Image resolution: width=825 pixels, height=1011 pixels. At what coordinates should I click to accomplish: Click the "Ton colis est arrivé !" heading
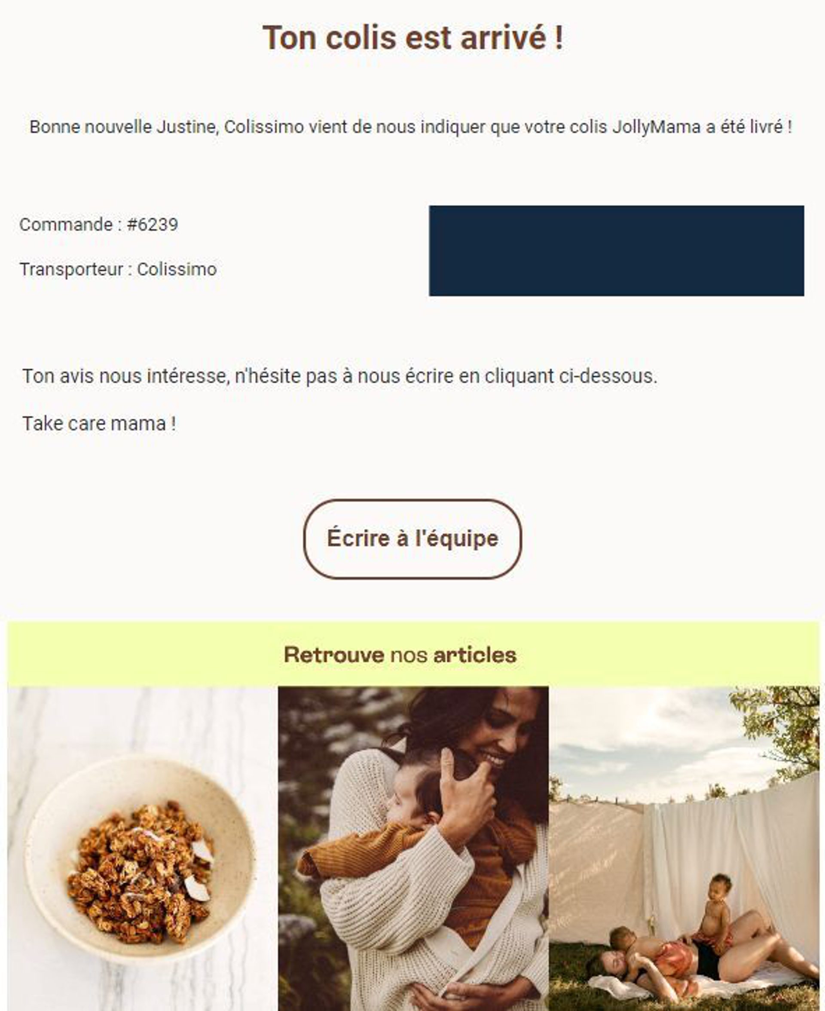[413, 37]
